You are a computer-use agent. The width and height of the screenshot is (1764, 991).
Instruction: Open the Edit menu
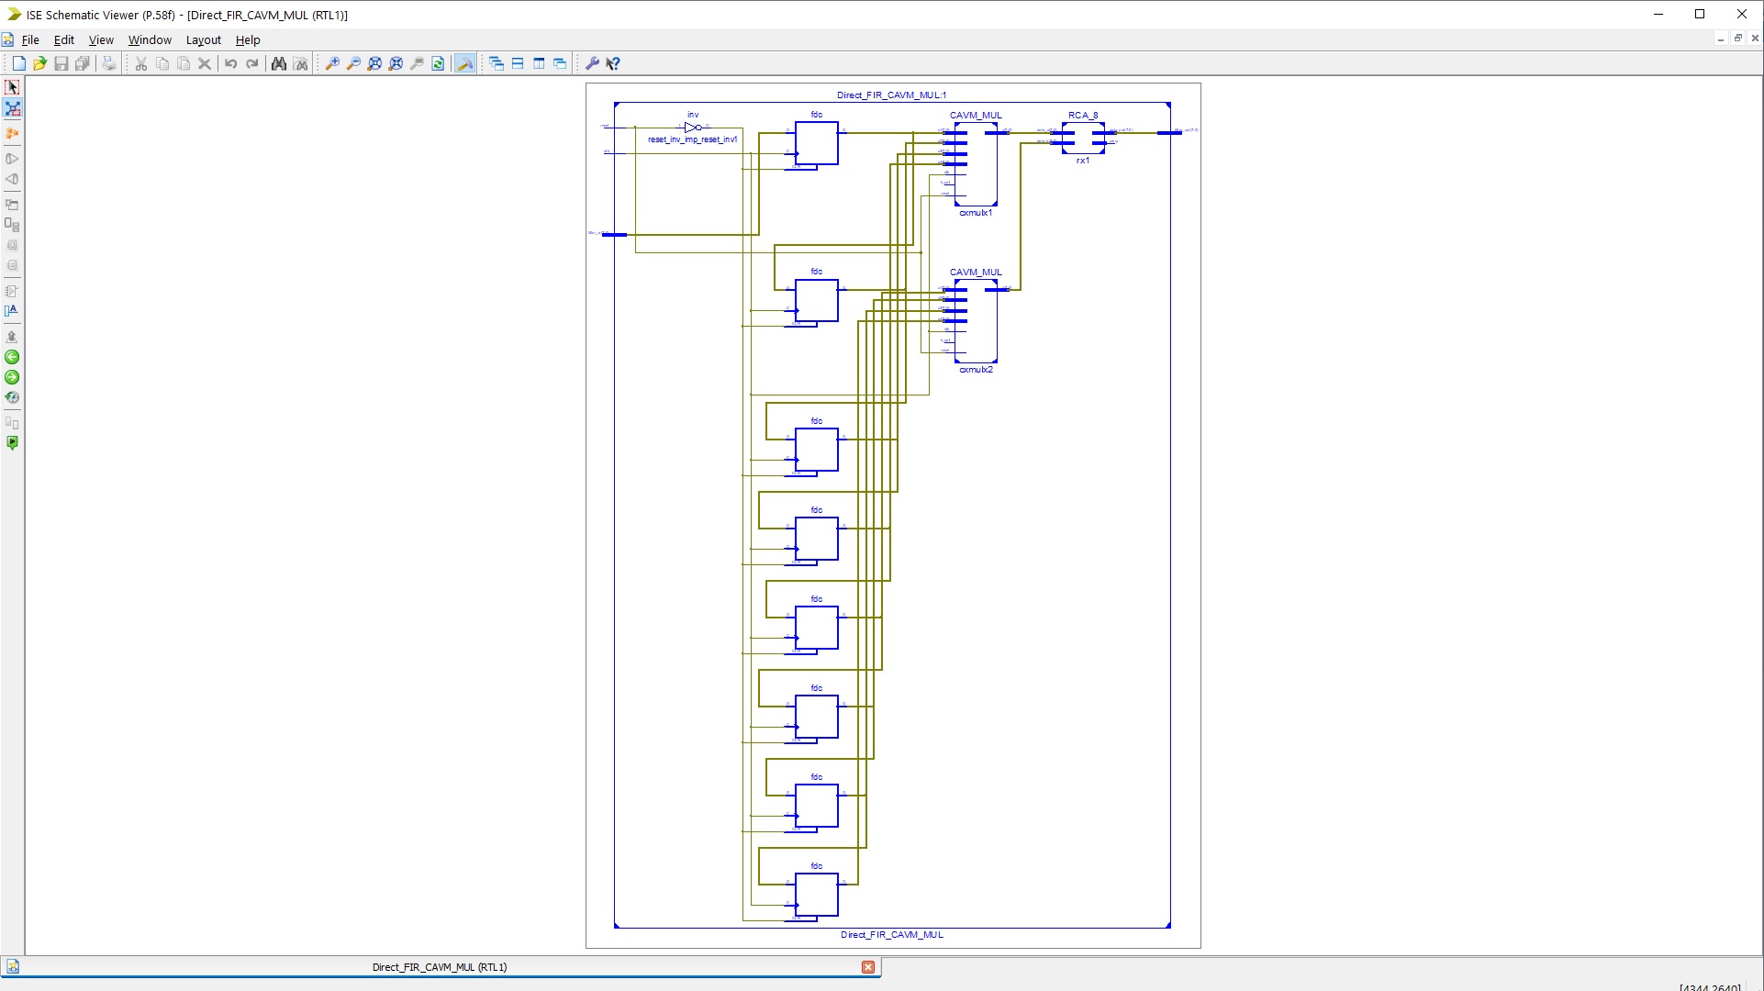(x=64, y=39)
